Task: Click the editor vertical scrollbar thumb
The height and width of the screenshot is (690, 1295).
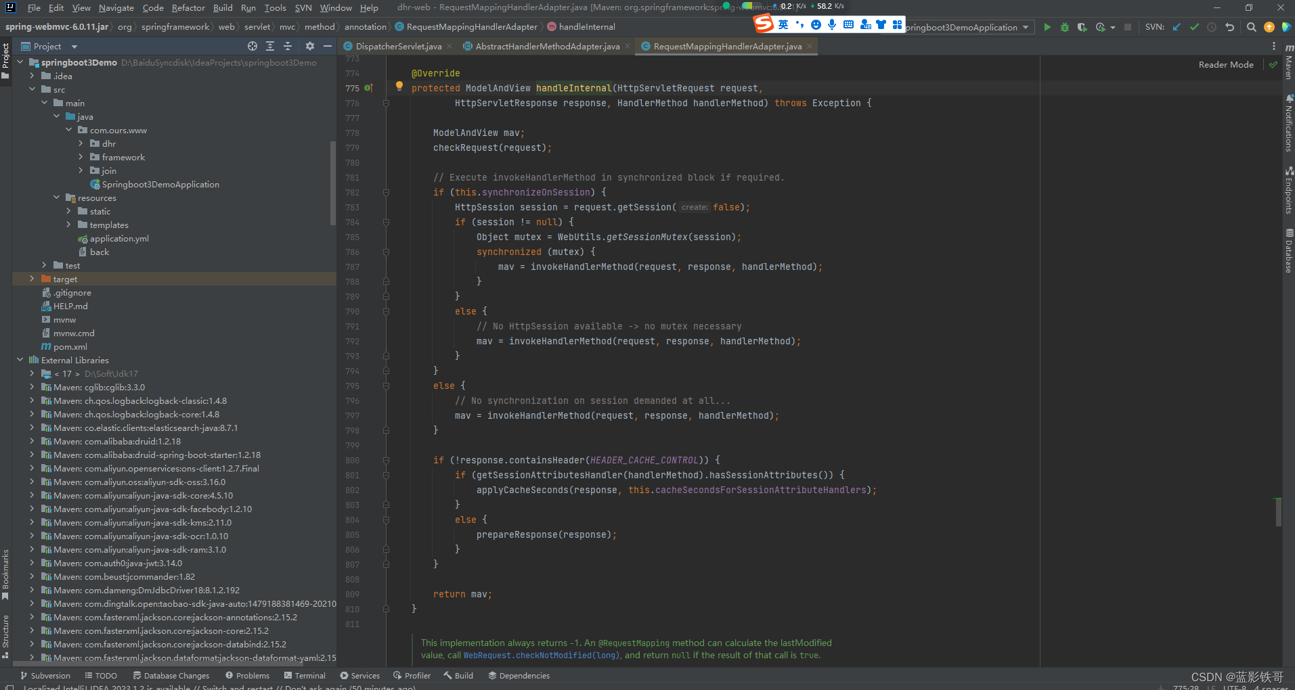Action: (x=1278, y=512)
